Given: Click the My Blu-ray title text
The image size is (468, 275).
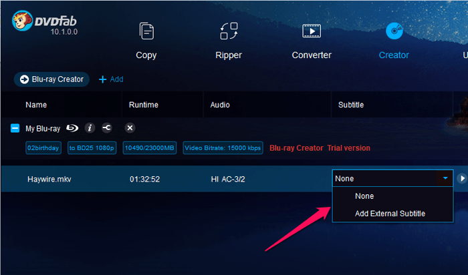Looking at the screenshot, I should click(x=43, y=129).
